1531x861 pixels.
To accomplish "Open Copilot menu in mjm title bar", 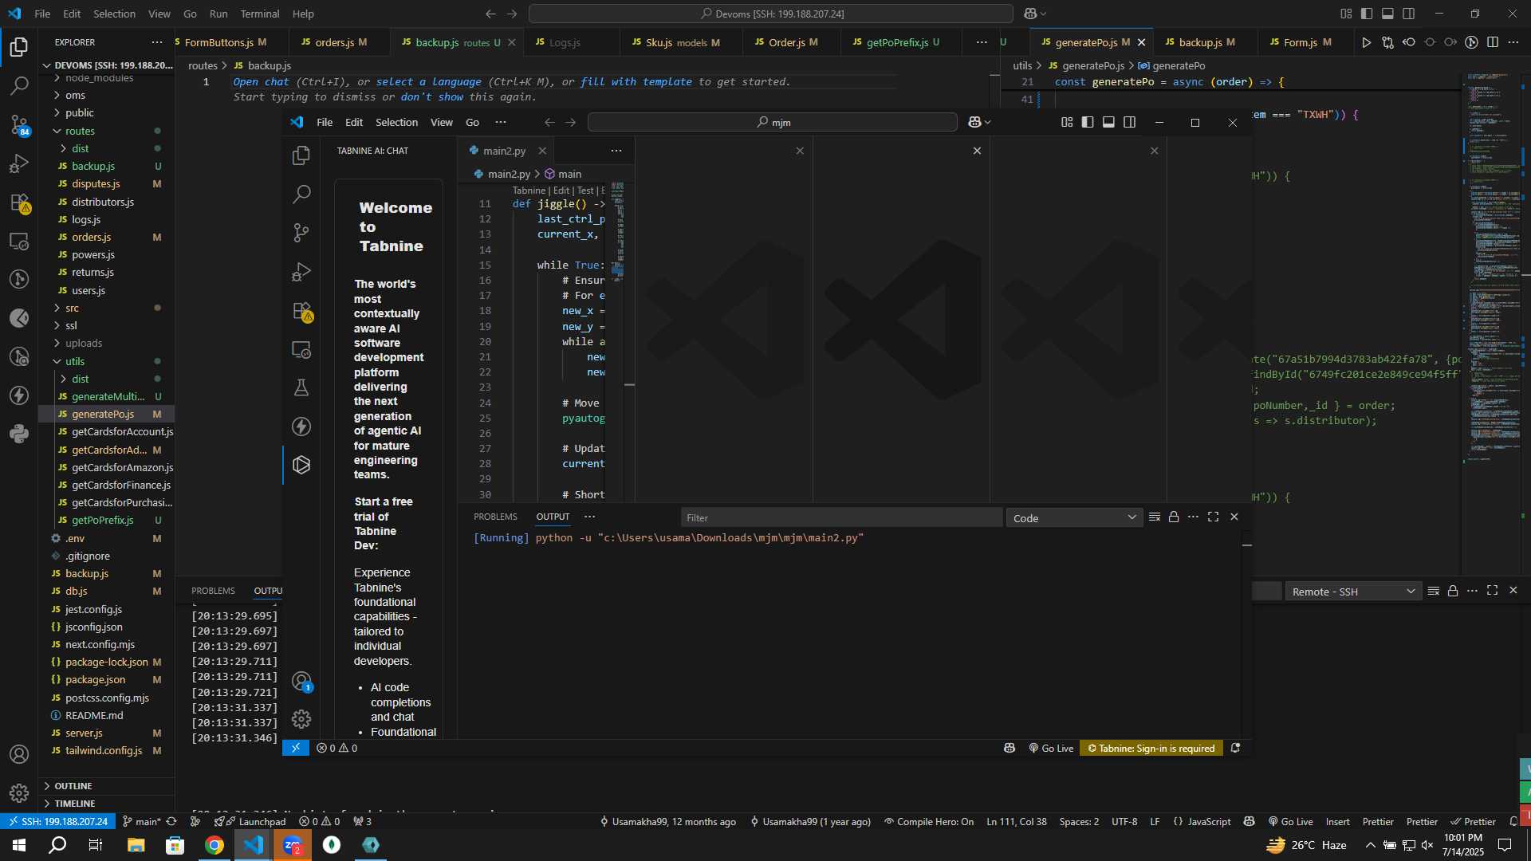I will 979,122.
